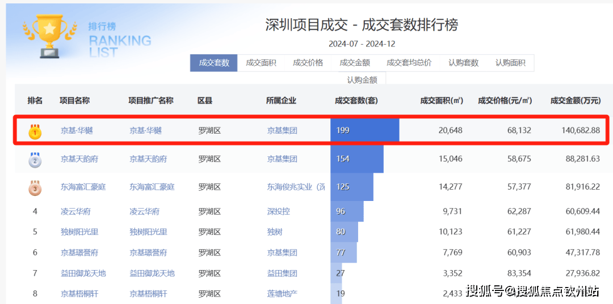
Task: Switch to the 成交面积 tab
Action: tap(261, 63)
